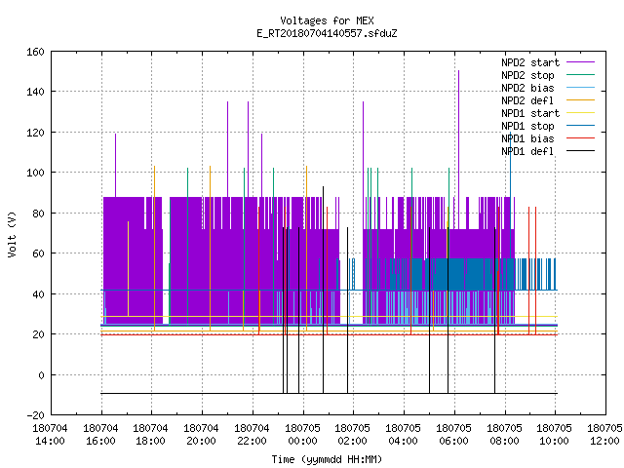Click the green NPD2 stop legend line
This screenshot has height=468, width=624.
coord(580,75)
